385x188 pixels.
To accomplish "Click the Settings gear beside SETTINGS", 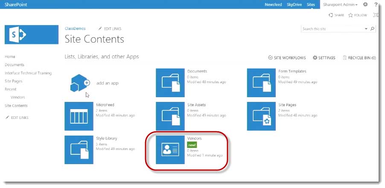I will pyautogui.click(x=315, y=58).
